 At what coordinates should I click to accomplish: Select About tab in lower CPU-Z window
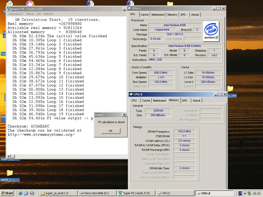click(x=196, y=101)
